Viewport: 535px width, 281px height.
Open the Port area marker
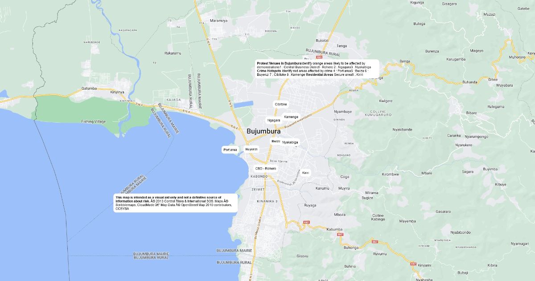point(230,150)
